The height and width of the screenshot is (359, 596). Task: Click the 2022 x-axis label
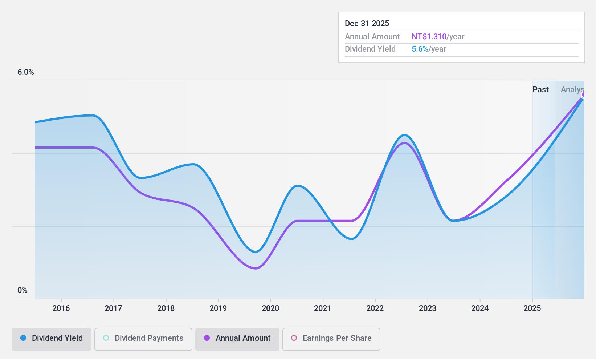375,308
